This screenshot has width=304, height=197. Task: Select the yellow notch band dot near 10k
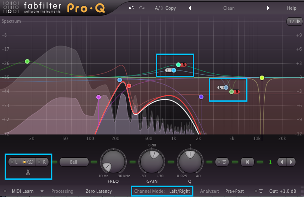262,78
